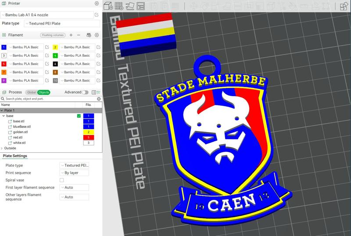The image size is (351, 236).
Task: Collapse the Plate 1 tree node
Action: pyautogui.click(x=2, y=111)
